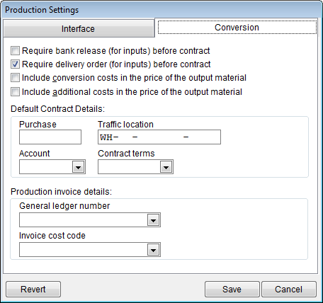Tick Include additional costs in output price
Image resolution: width=323 pixels, height=303 pixels.
pos(15,92)
